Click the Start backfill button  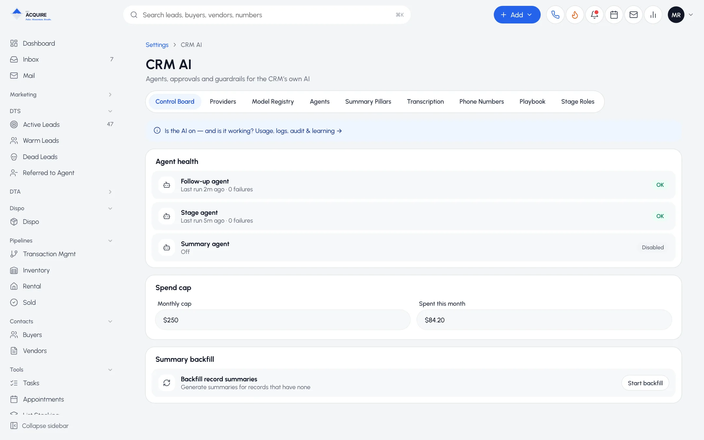(645, 383)
